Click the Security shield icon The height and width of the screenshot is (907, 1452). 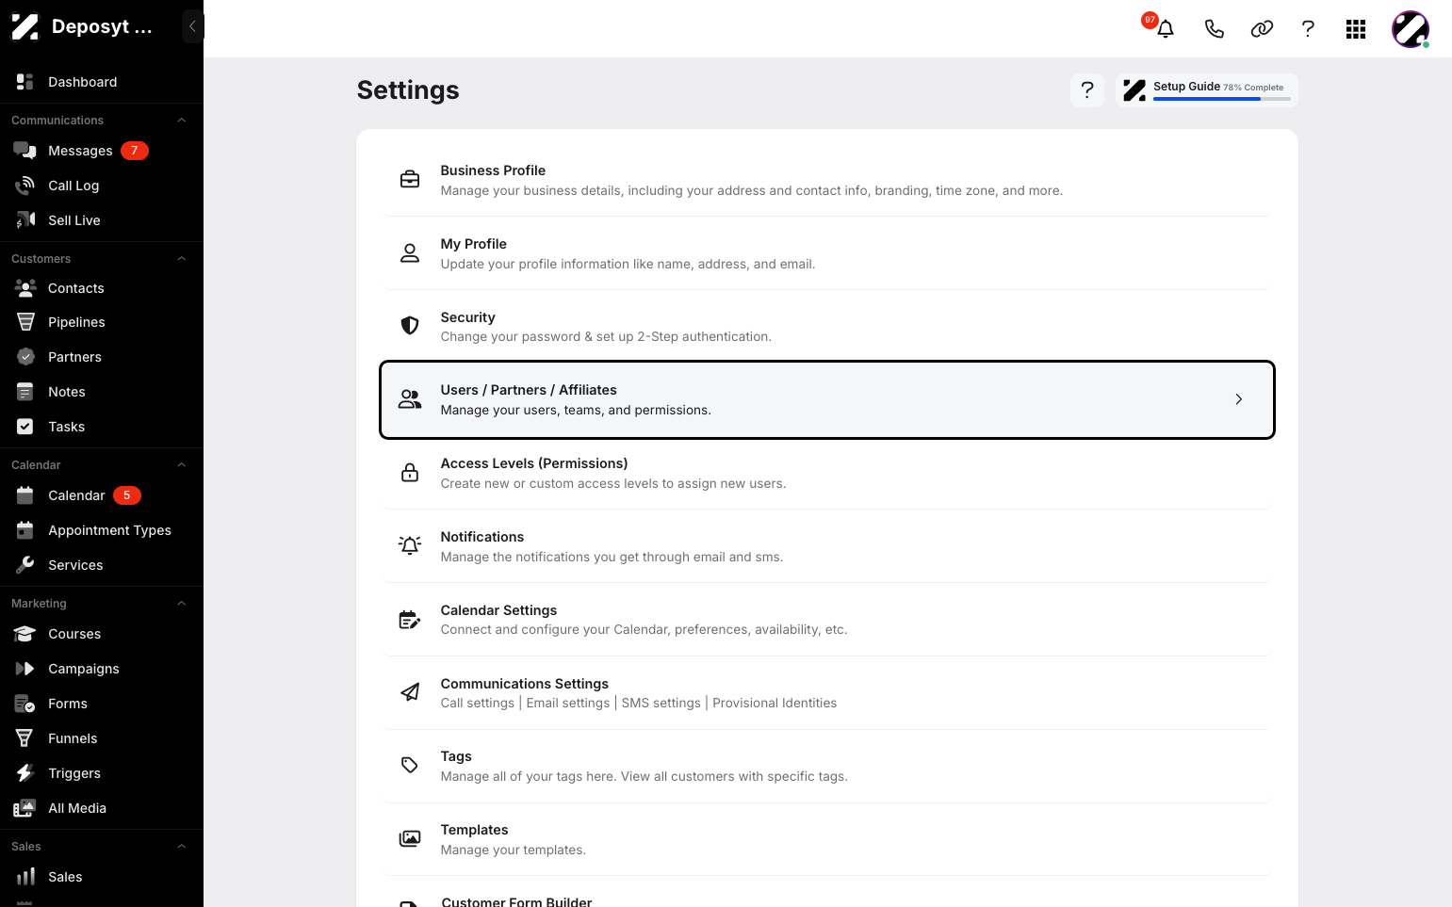click(410, 326)
